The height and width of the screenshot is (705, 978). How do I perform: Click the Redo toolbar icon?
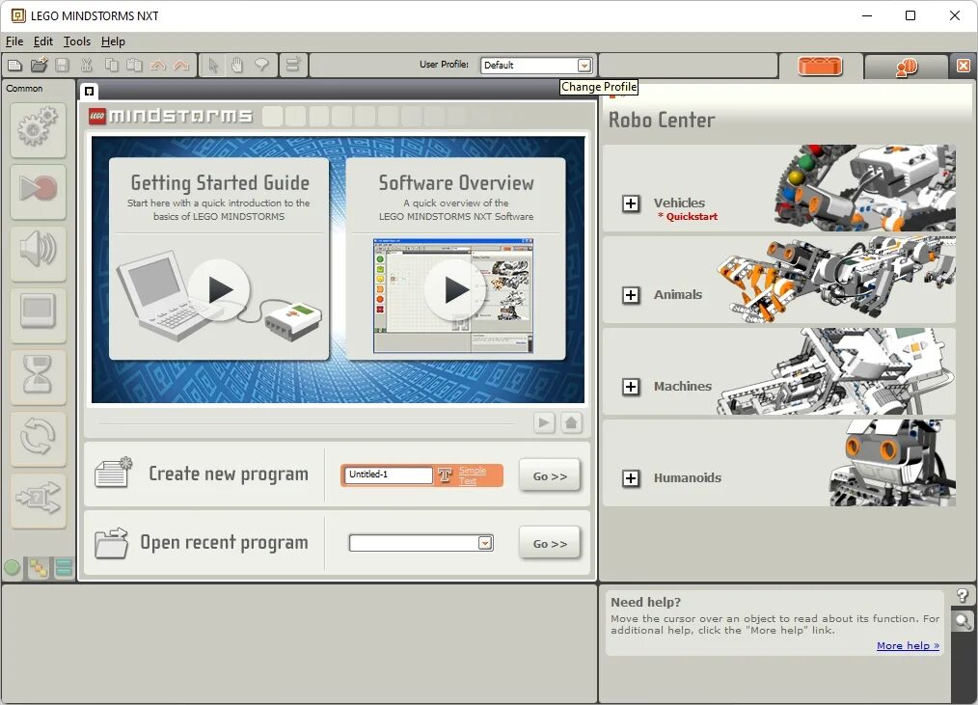click(181, 65)
